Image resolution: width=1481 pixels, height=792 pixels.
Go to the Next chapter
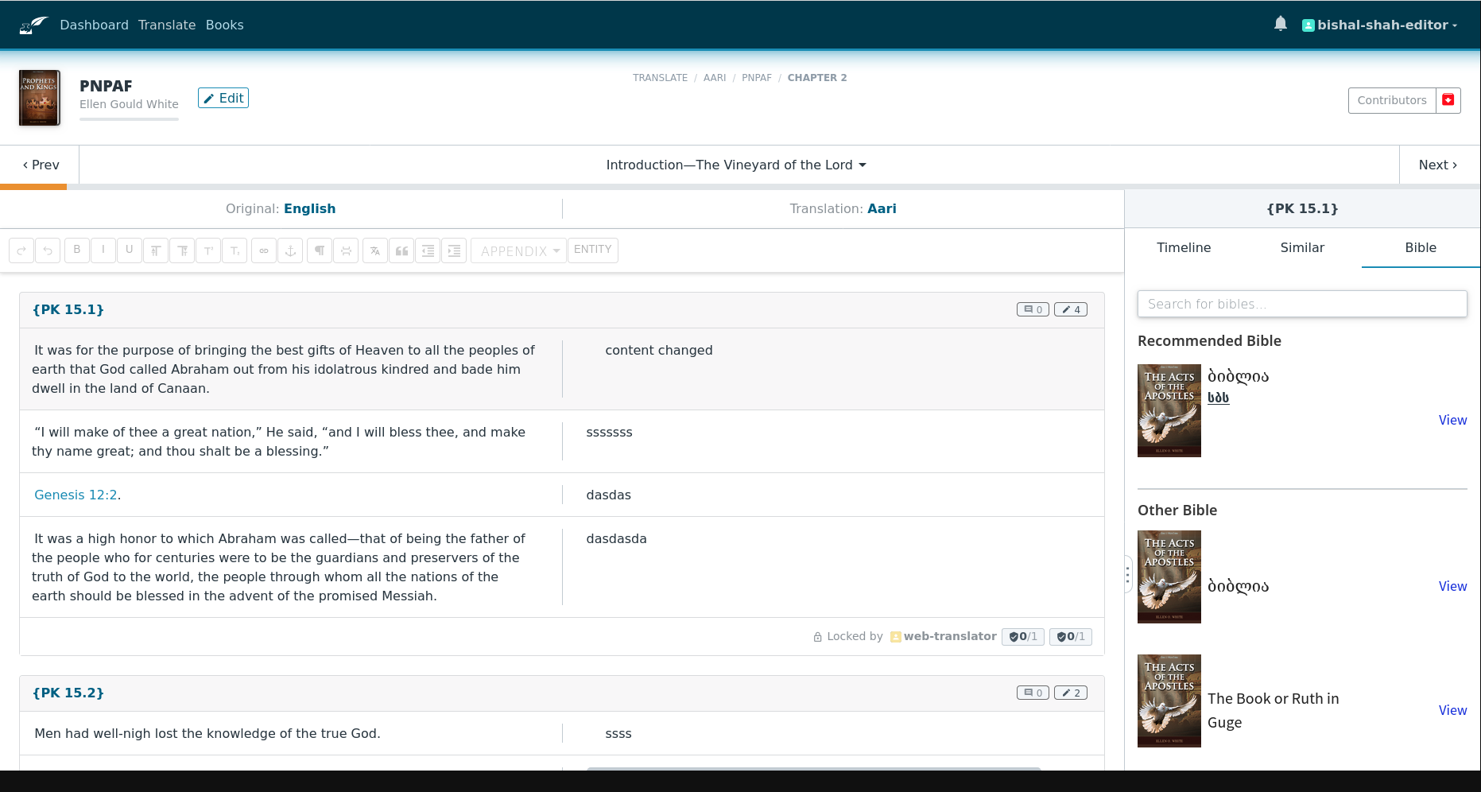(x=1437, y=165)
